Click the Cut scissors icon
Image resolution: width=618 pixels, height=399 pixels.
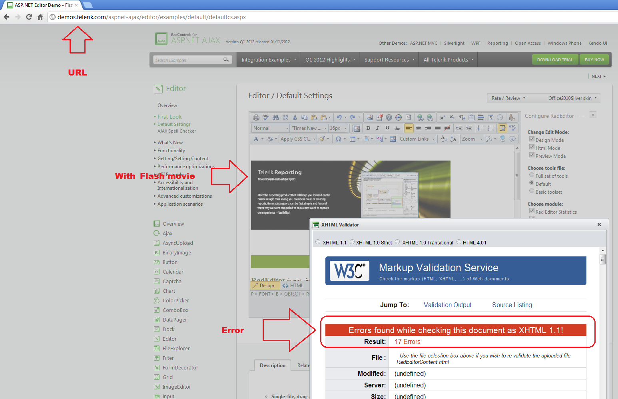(295, 117)
